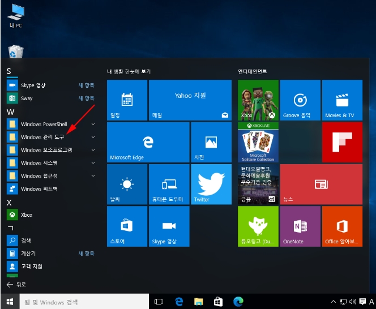
Task: Open the OneNote tile
Action: point(300,226)
